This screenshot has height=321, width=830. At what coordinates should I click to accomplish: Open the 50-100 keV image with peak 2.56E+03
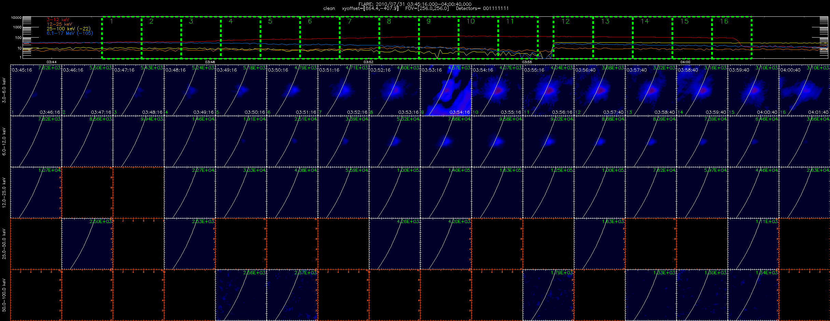click(x=241, y=295)
